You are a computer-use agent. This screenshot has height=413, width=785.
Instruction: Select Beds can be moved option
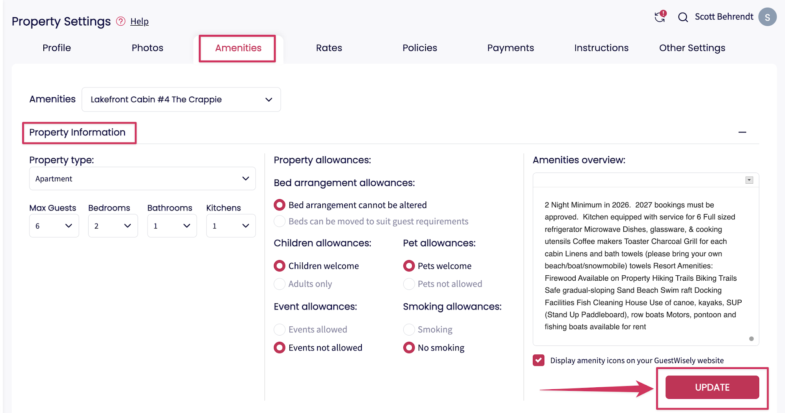[280, 221]
